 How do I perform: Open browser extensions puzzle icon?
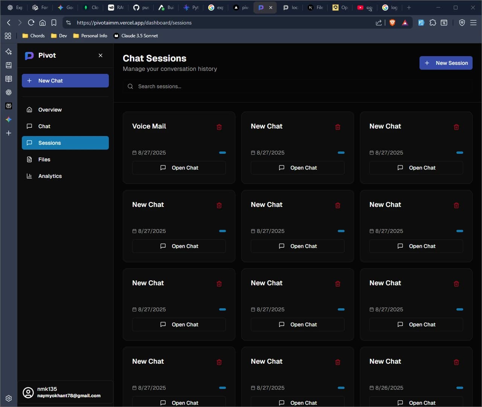(x=433, y=23)
